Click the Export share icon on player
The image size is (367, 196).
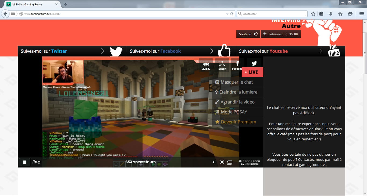click(222, 65)
